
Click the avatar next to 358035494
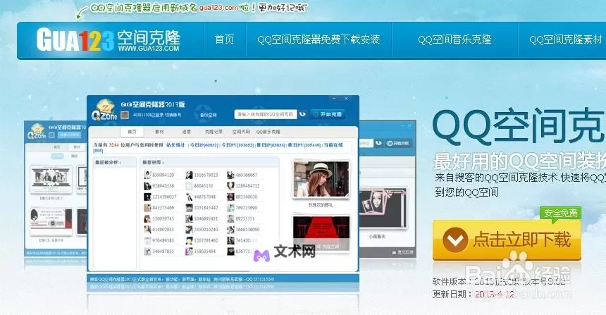(189, 252)
